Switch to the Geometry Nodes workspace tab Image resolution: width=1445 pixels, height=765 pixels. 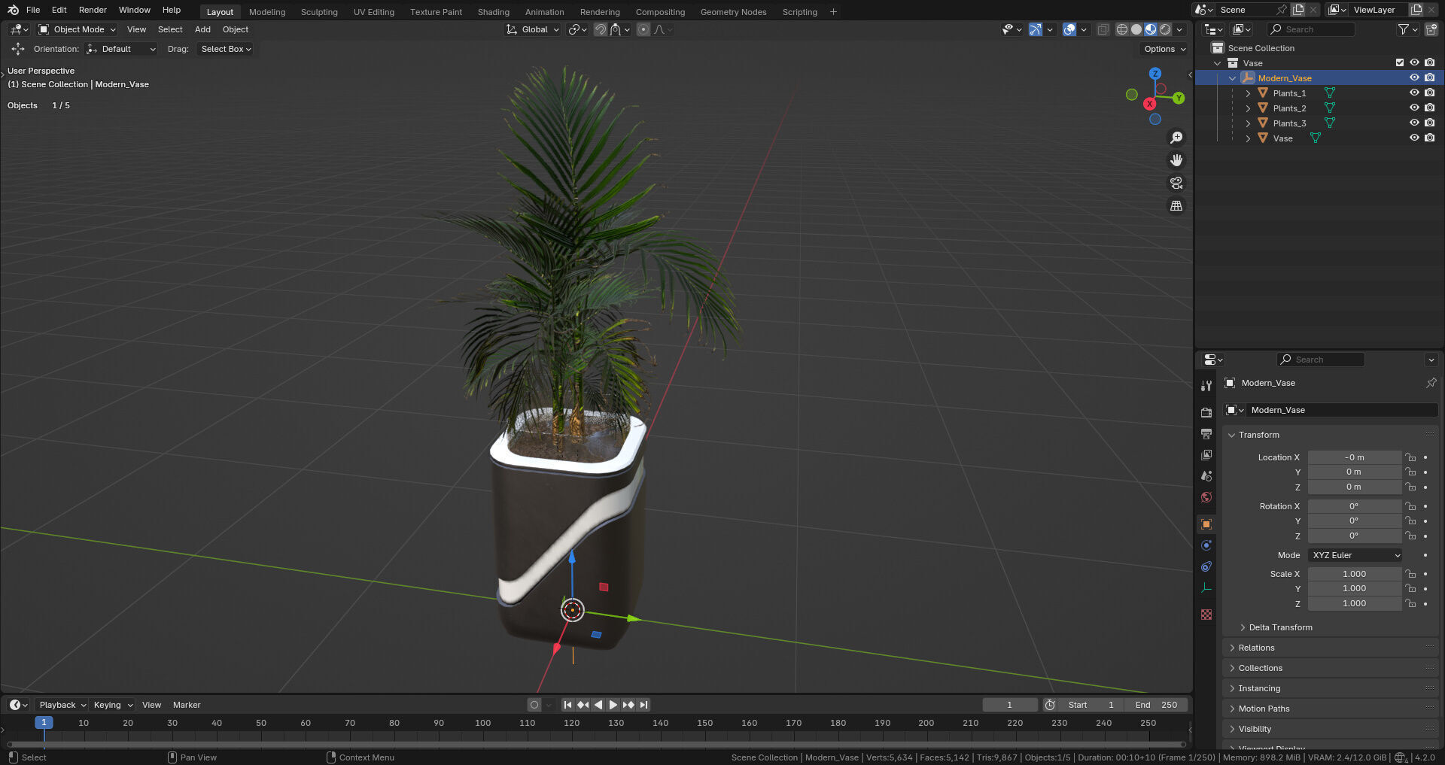(x=733, y=12)
